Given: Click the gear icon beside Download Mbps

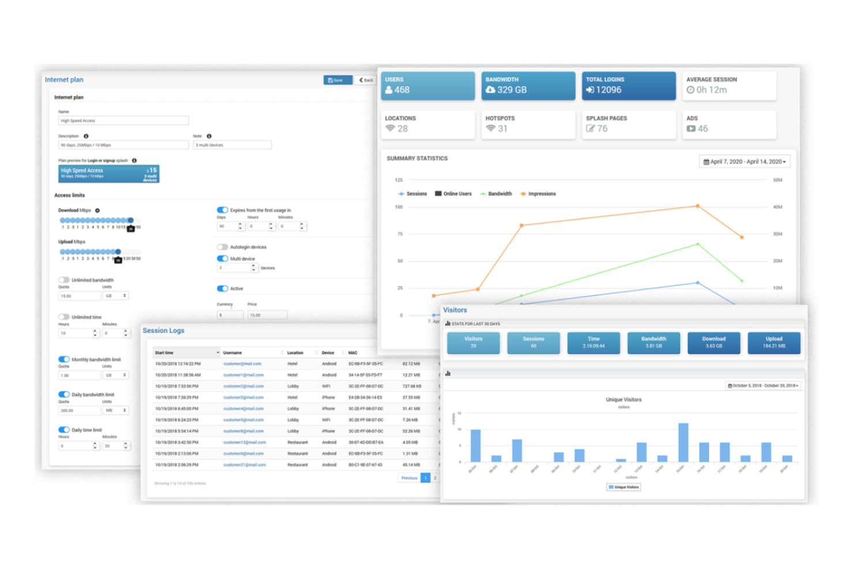Looking at the screenshot, I should click(x=96, y=210).
